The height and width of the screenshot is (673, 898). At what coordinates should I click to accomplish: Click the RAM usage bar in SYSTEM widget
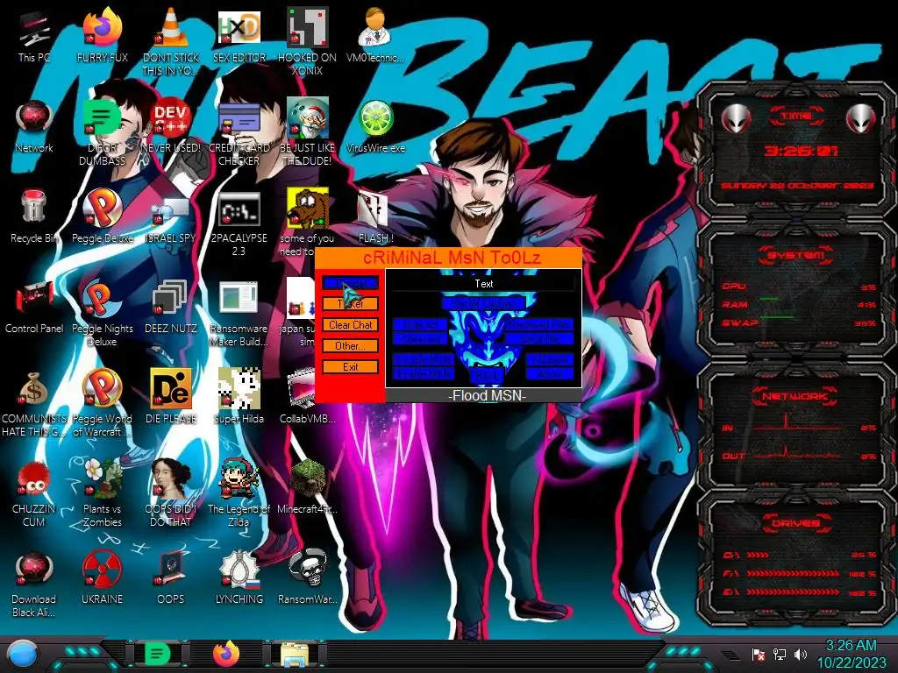click(798, 304)
